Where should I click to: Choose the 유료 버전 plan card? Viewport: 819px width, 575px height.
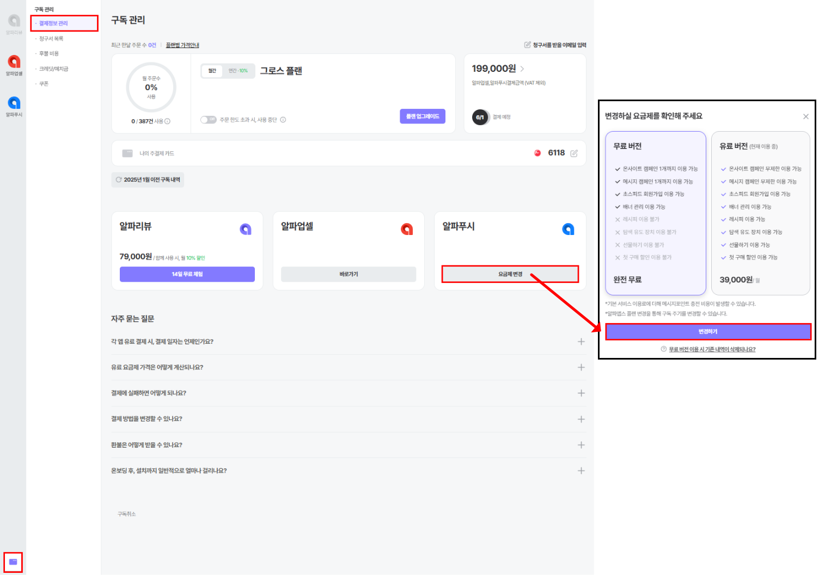(x=761, y=213)
